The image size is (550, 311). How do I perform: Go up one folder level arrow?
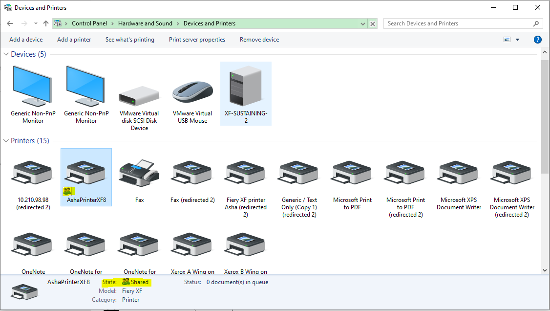46,23
